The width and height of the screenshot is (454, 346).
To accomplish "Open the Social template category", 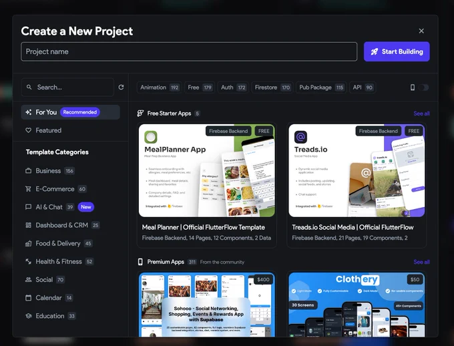I will [x=70, y=280].
